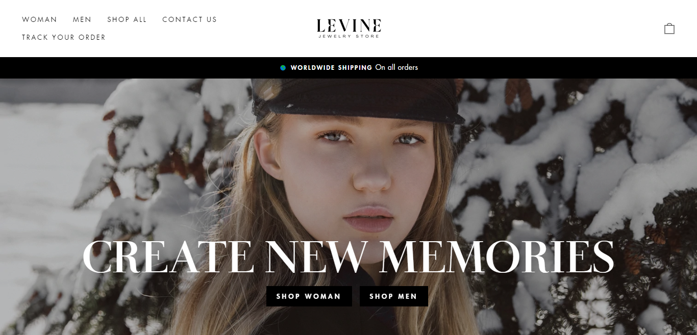Select TRACK YOUR ORDER in navigation
Screen dimensions: 697x335
(64, 37)
